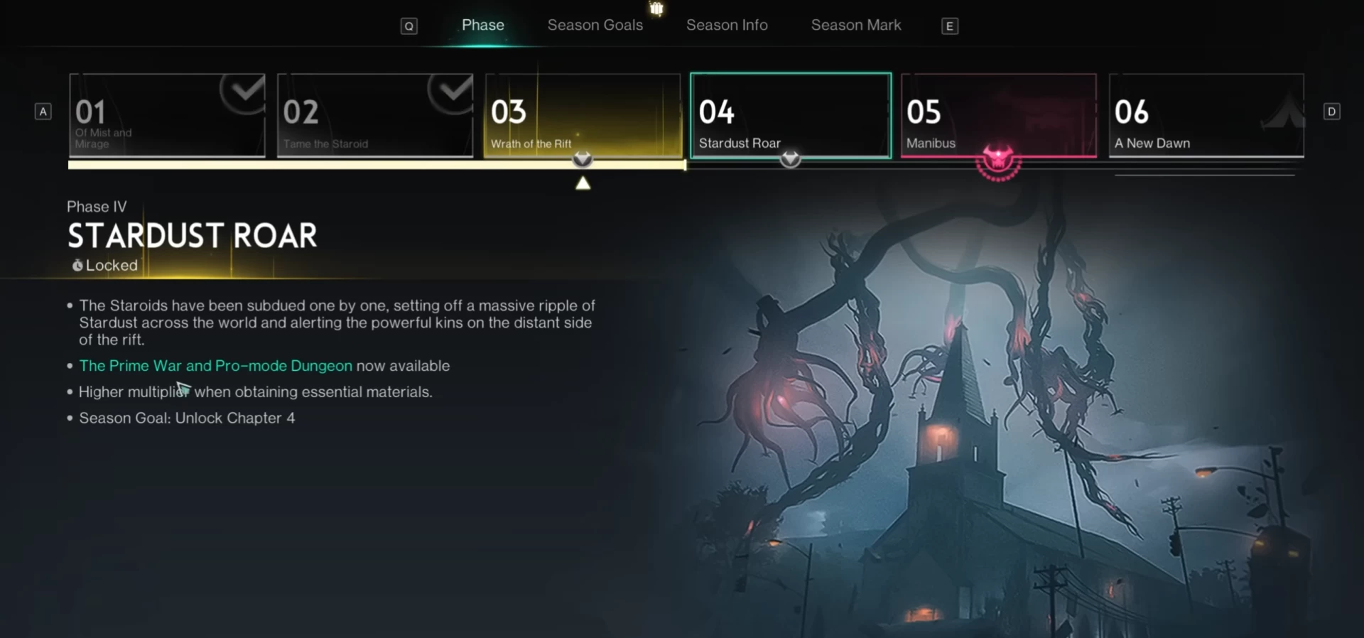This screenshot has height=638, width=1364.
Task: Click the D key scroll-right icon
Action: 1332,112
